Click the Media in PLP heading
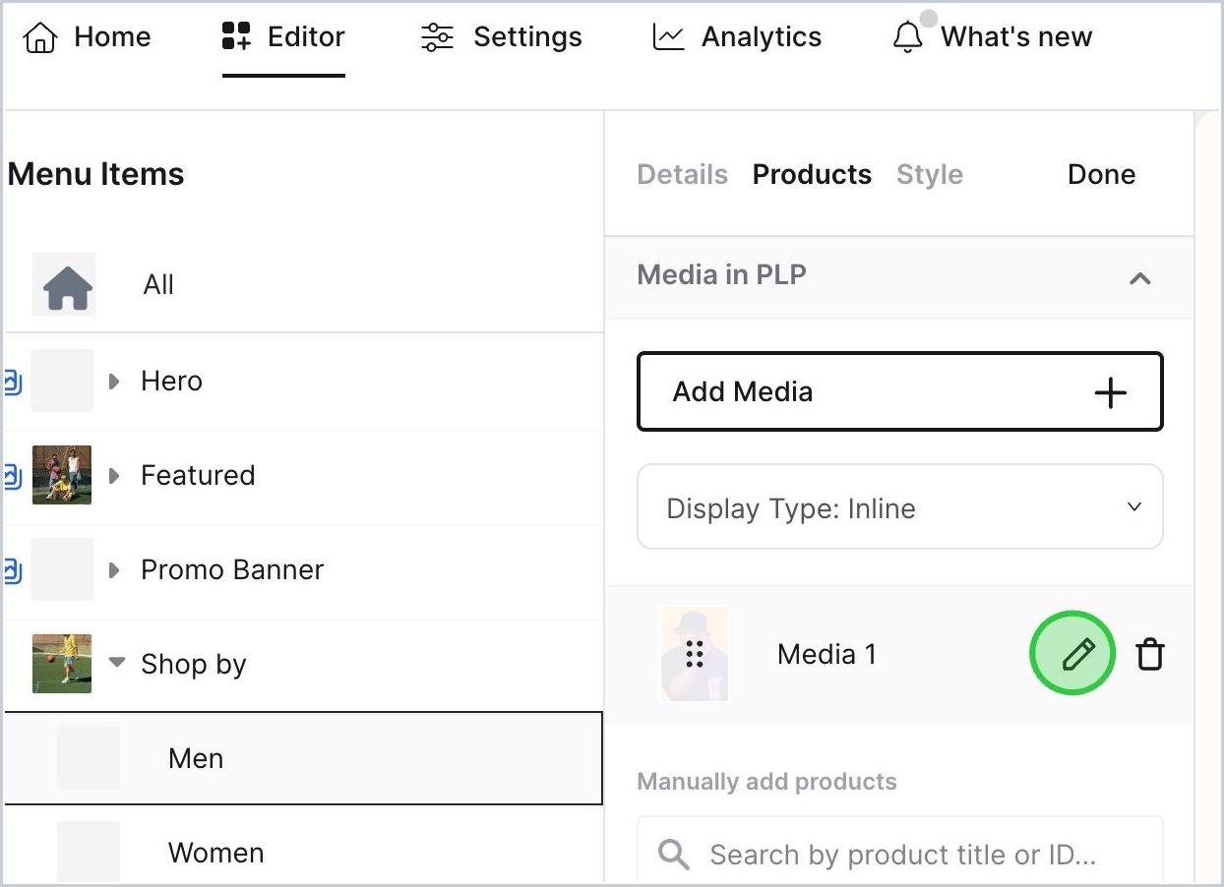 [722, 274]
